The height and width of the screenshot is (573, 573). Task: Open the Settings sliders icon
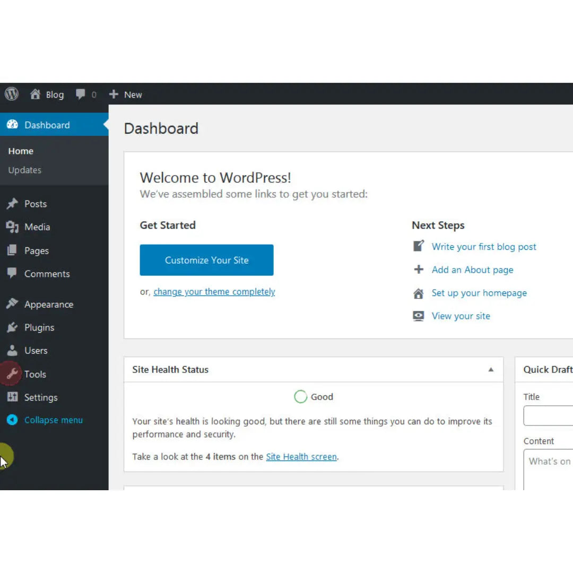[x=12, y=397]
